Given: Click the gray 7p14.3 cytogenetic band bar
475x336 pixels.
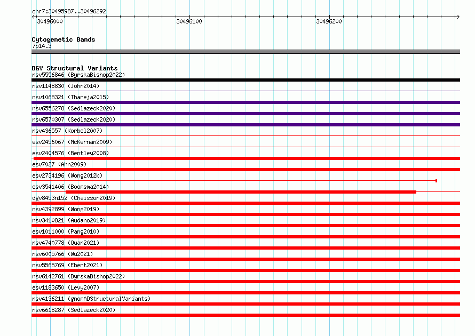Looking at the screenshot, I should [246, 52].
